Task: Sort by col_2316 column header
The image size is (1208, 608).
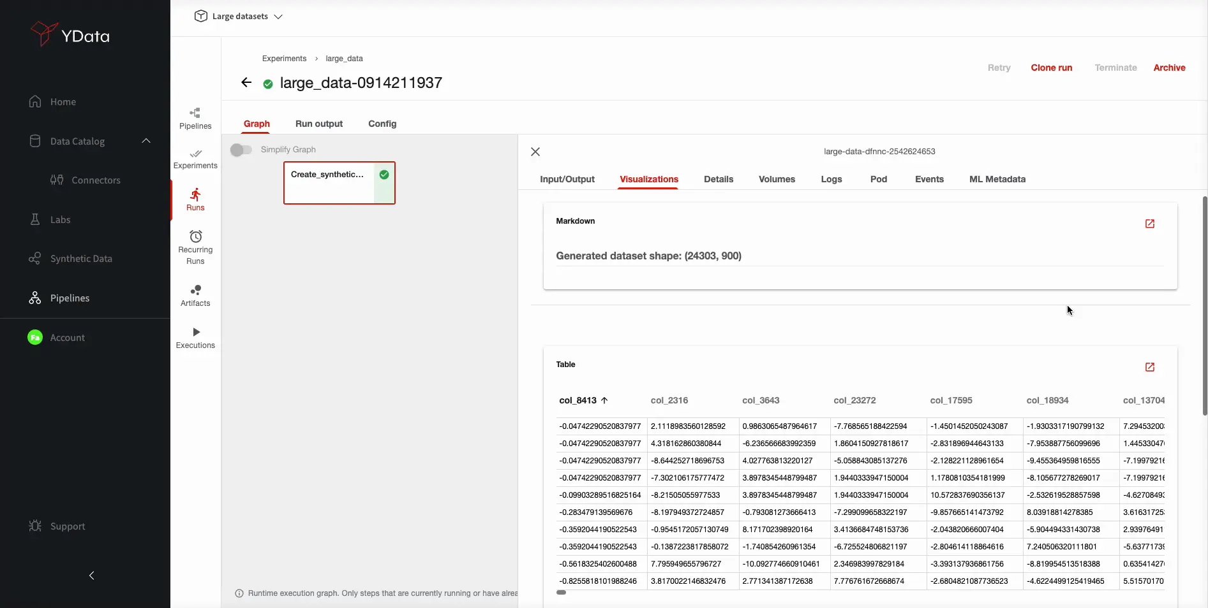Action: (x=669, y=400)
